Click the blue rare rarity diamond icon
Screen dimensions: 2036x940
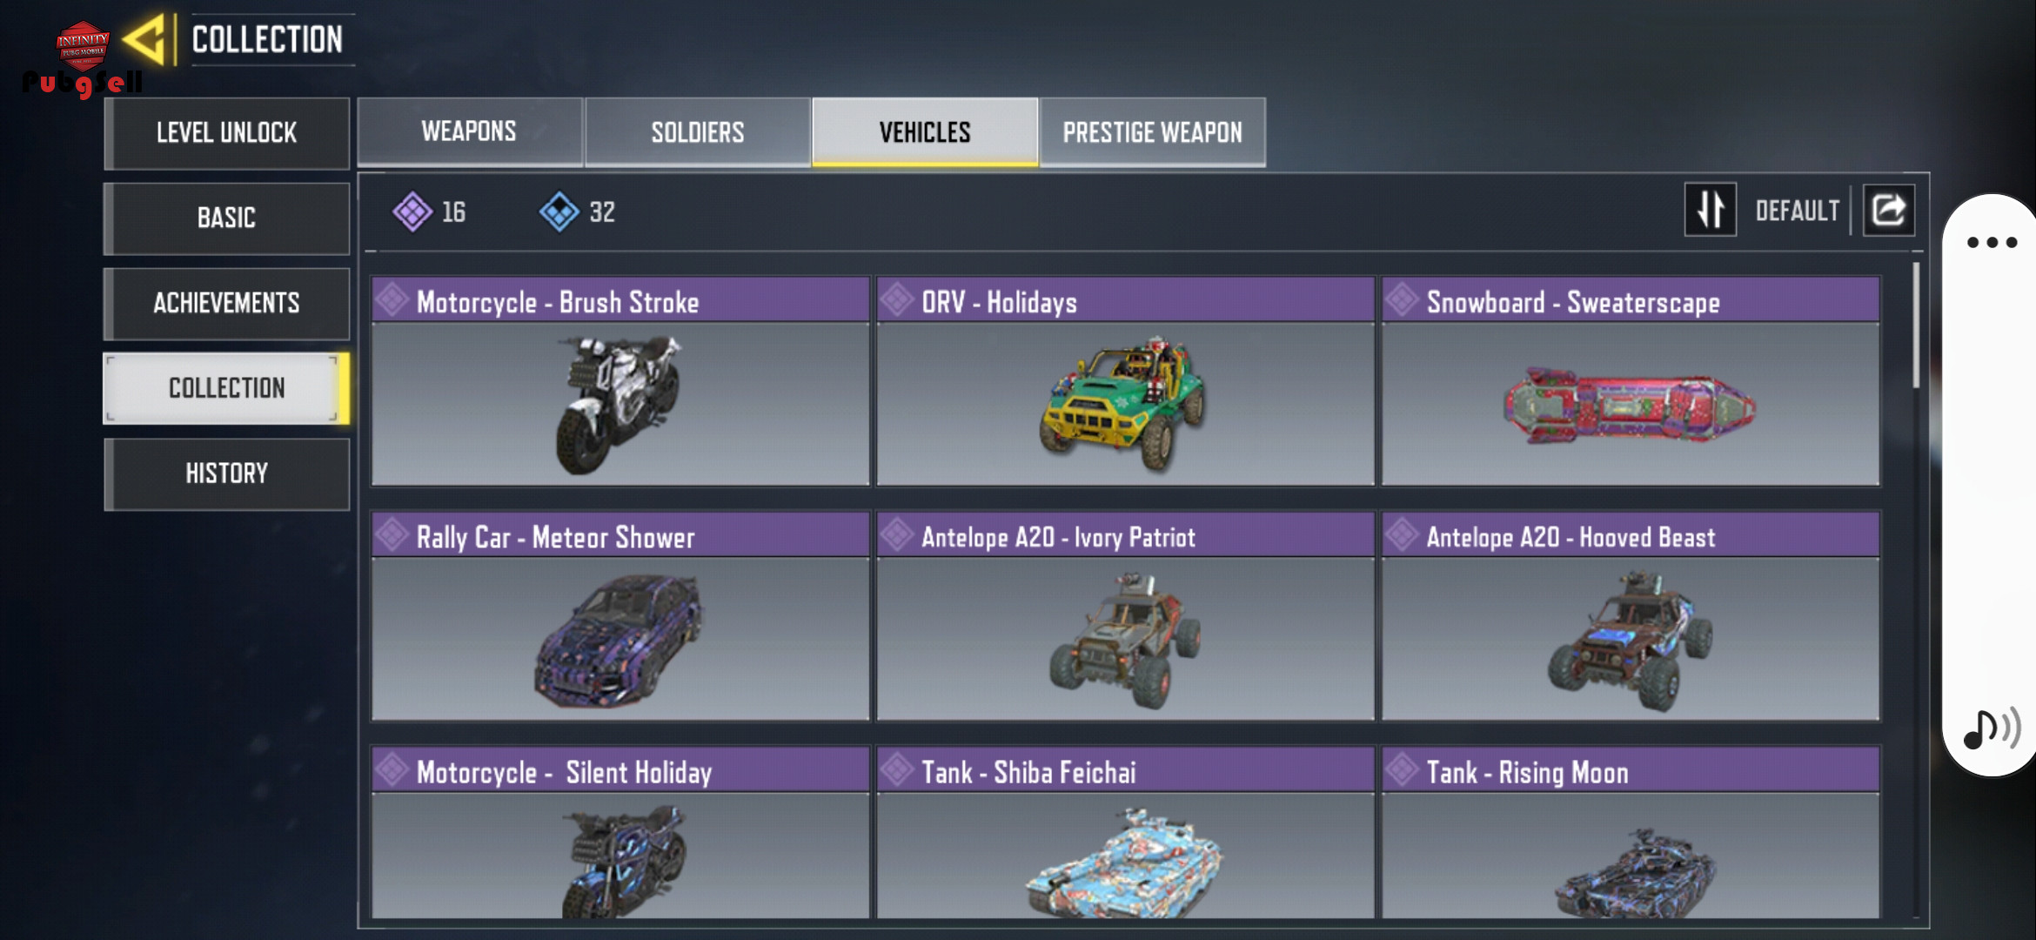click(559, 211)
